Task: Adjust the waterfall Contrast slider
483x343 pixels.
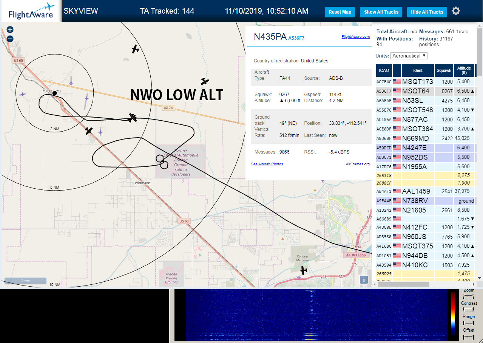Action: (469, 310)
